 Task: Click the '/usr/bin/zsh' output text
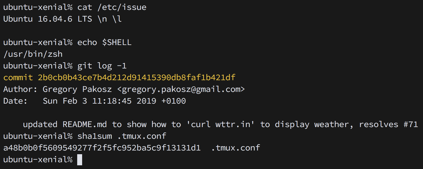[x=33, y=54]
